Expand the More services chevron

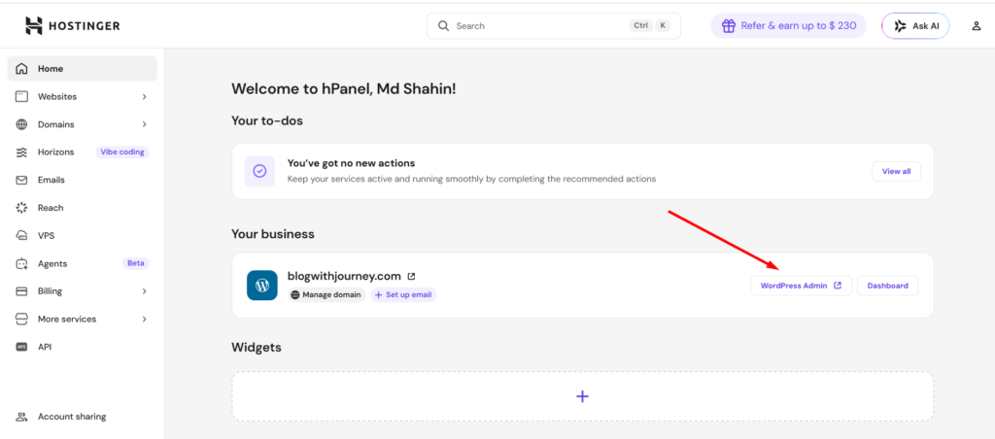coord(144,320)
